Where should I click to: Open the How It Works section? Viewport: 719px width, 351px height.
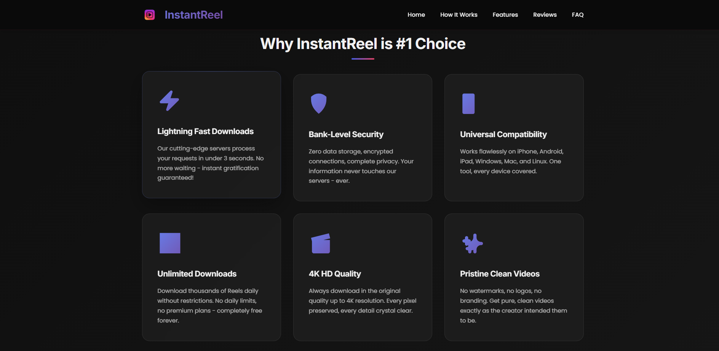pyautogui.click(x=459, y=15)
